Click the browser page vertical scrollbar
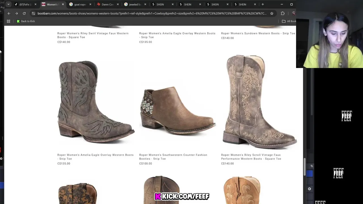Image resolution: width=363 pixels, height=204 pixels. pyautogui.click(x=305, y=167)
